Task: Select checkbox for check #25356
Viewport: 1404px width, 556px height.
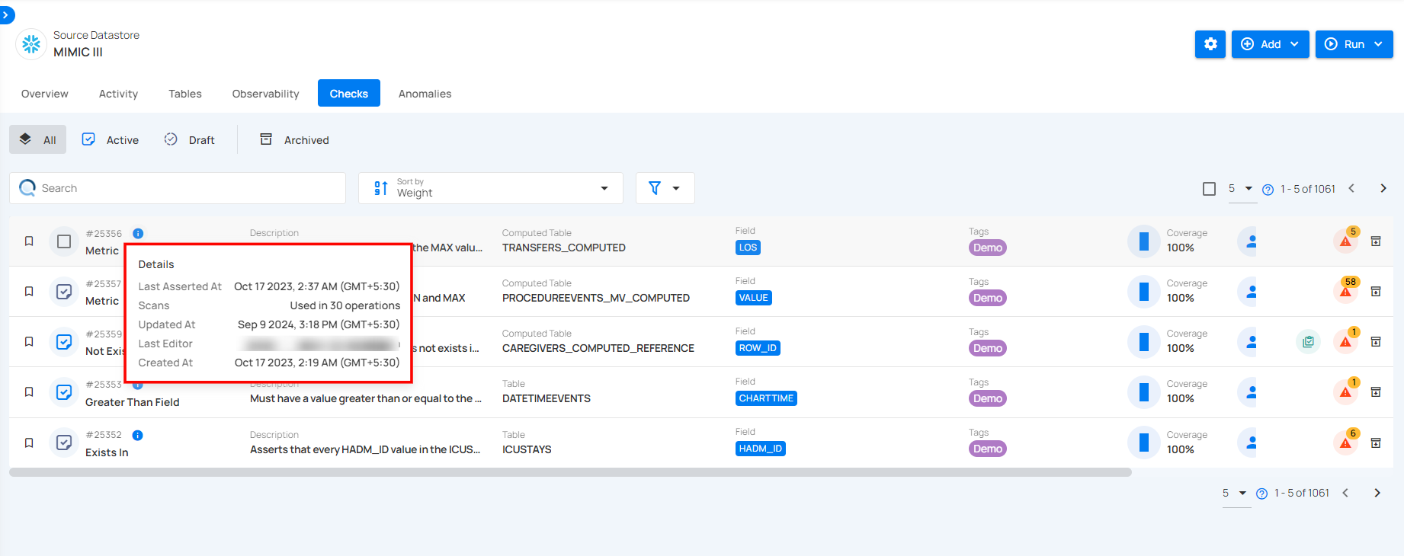Action: (x=64, y=241)
